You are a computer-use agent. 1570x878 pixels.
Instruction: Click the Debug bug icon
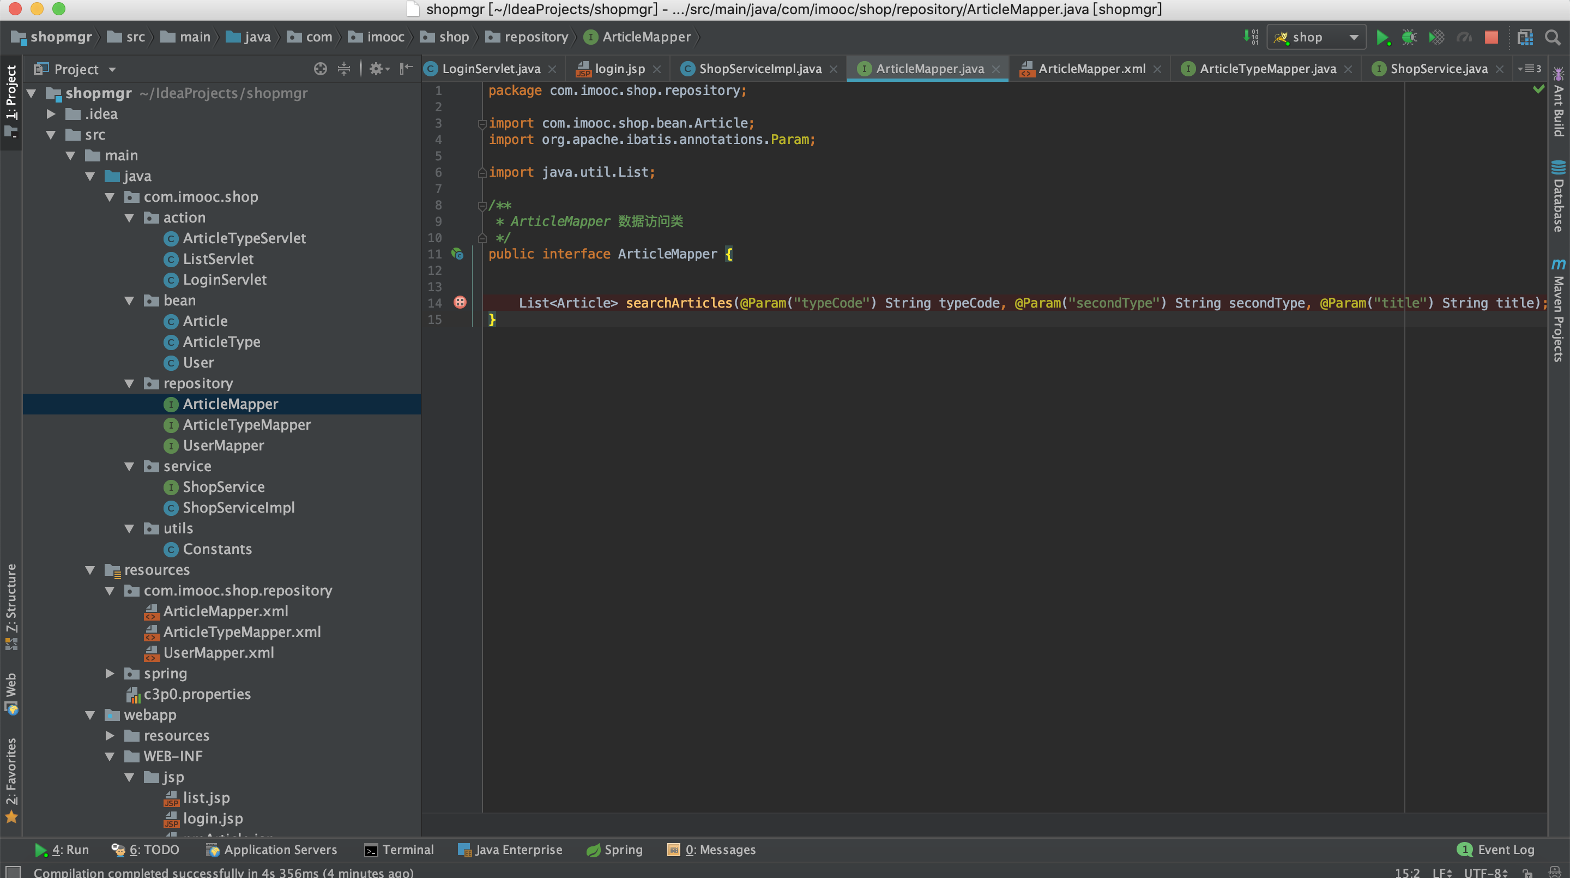[1409, 38]
